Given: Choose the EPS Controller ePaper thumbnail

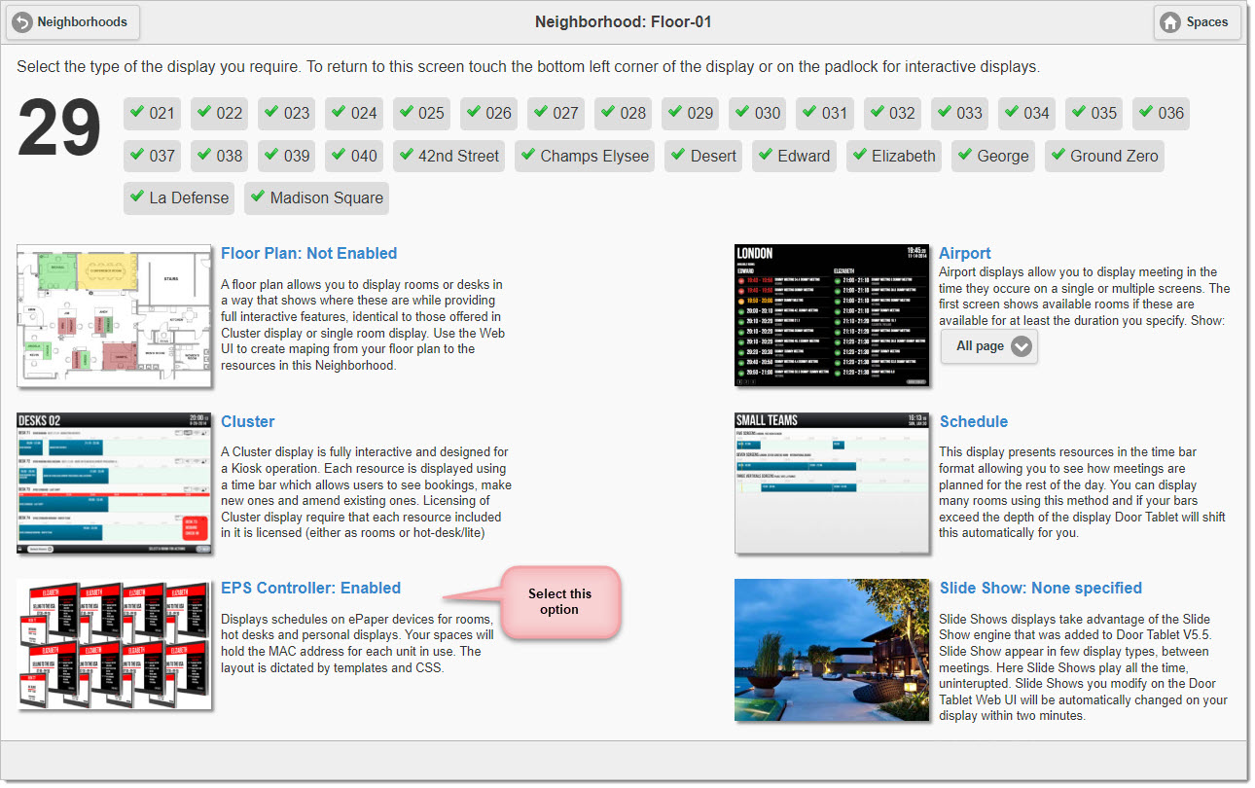Looking at the screenshot, I should coord(114,644).
